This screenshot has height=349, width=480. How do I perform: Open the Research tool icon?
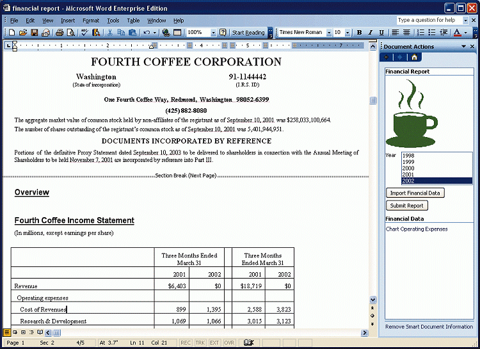pyautogui.click(x=96, y=33)
